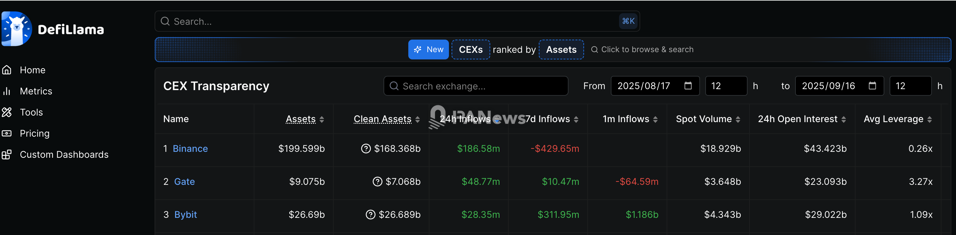Click the To date field 2025/09/16
Image resolution: width=956 pixels, height=235 pixels.
(x=839, y=86)
